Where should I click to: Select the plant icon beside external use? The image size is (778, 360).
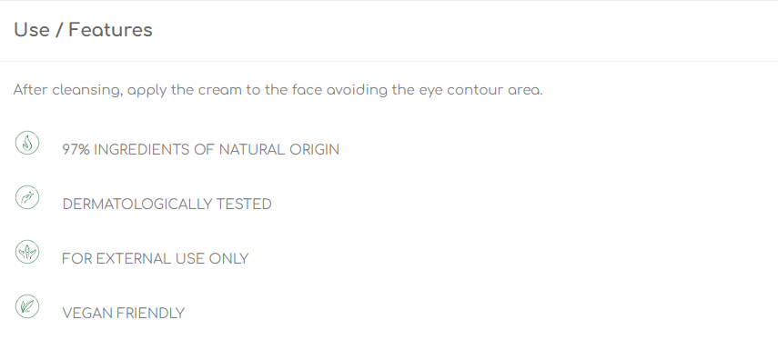27,252
